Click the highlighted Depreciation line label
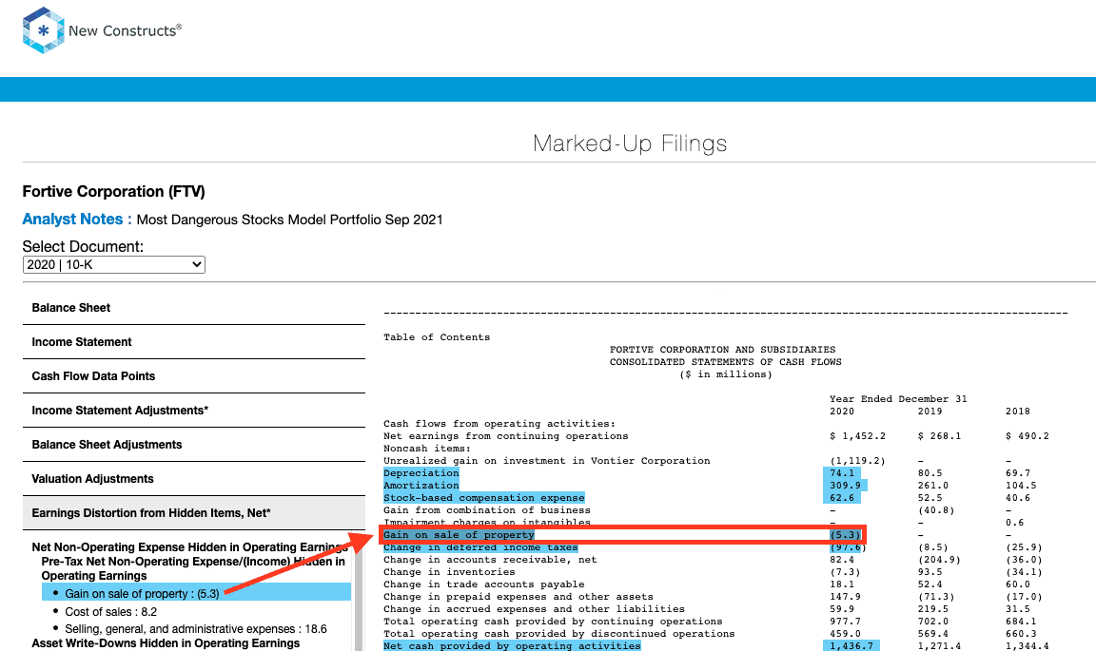 point(421,473)
